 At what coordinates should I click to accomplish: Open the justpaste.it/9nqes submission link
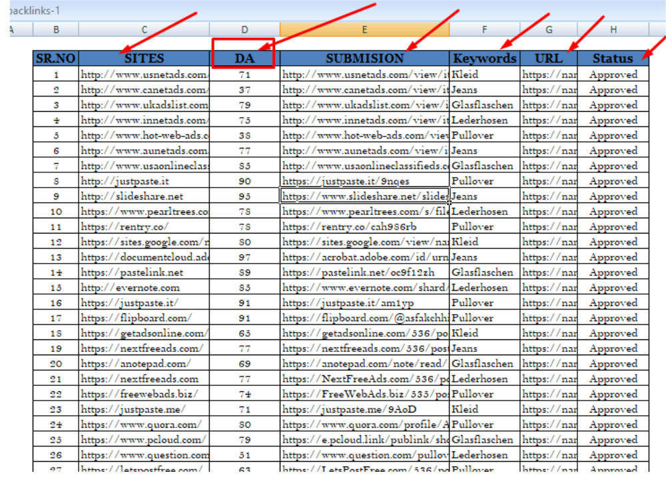coord(364,181)
